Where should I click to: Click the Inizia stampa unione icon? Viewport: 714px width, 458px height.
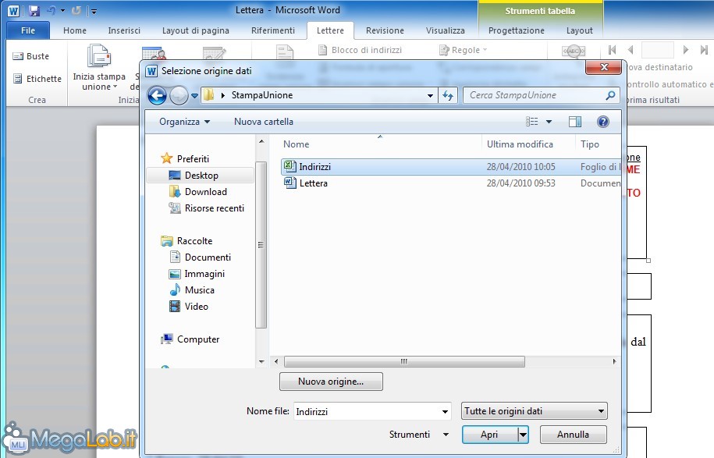coord(99,58)
